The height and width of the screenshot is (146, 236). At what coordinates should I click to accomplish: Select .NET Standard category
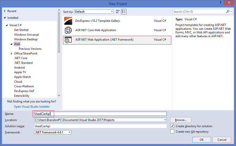(x=23, y=63)
